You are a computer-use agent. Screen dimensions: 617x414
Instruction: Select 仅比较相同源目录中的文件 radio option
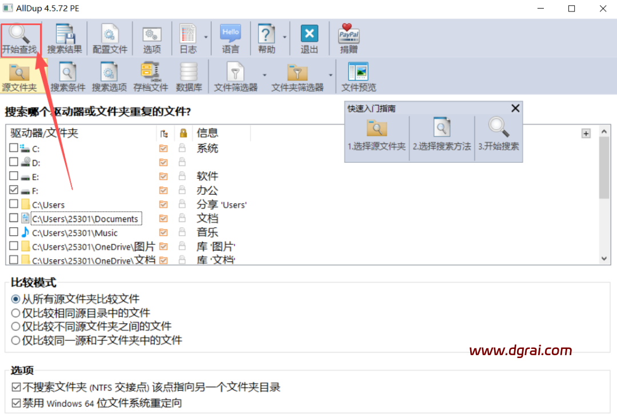16,313
